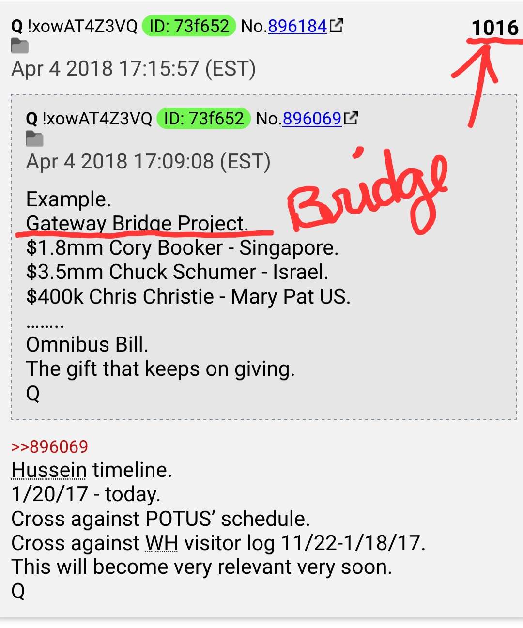Click green ID: 73f652 badge in quoted post
Viewport: 523px width, 628px height.
click(x=203, y=119)
